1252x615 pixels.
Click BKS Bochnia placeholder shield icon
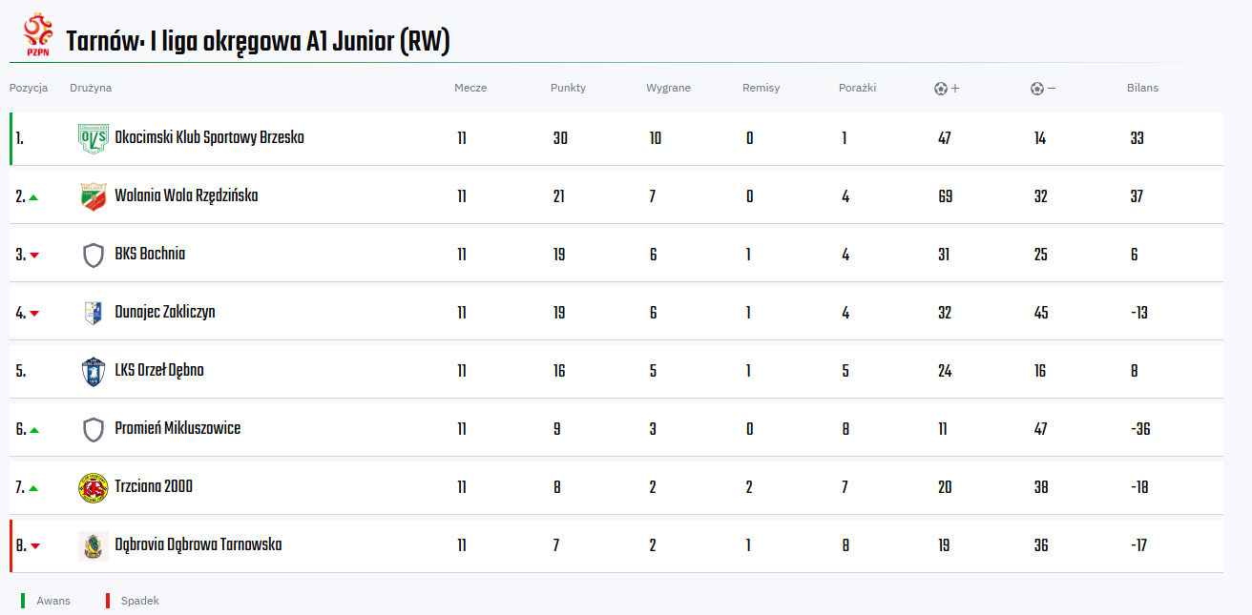pos(93,255)
